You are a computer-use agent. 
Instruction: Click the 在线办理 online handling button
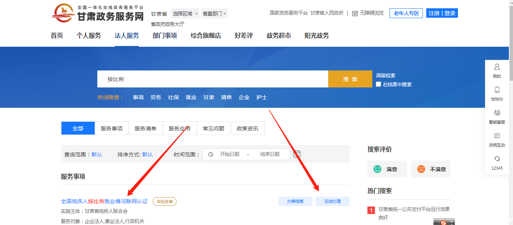point(333,201)
